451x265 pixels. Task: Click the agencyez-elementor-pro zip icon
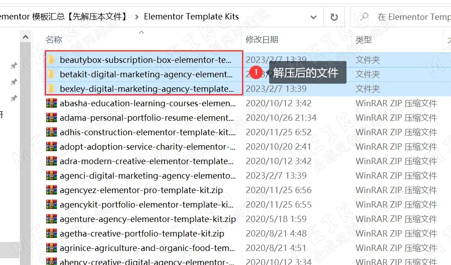point(52,190)
